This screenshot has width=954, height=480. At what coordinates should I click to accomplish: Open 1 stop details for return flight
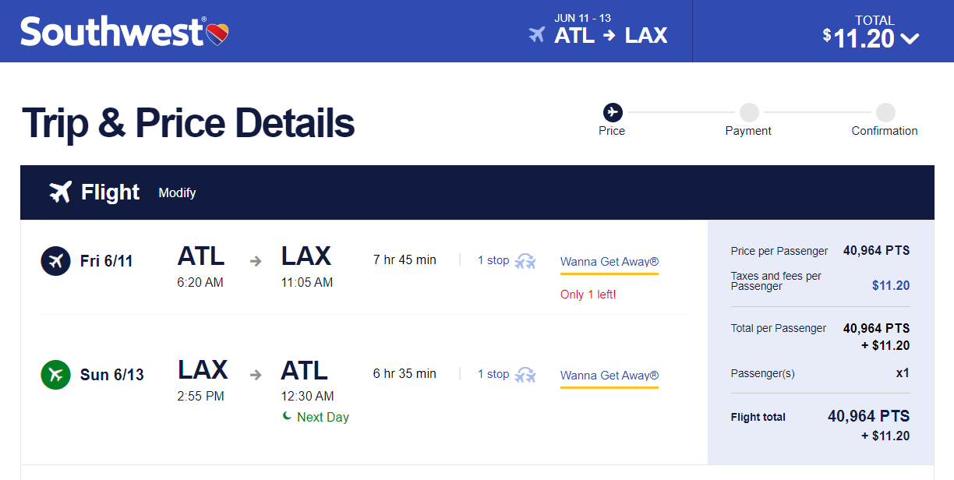pos(493,374)
